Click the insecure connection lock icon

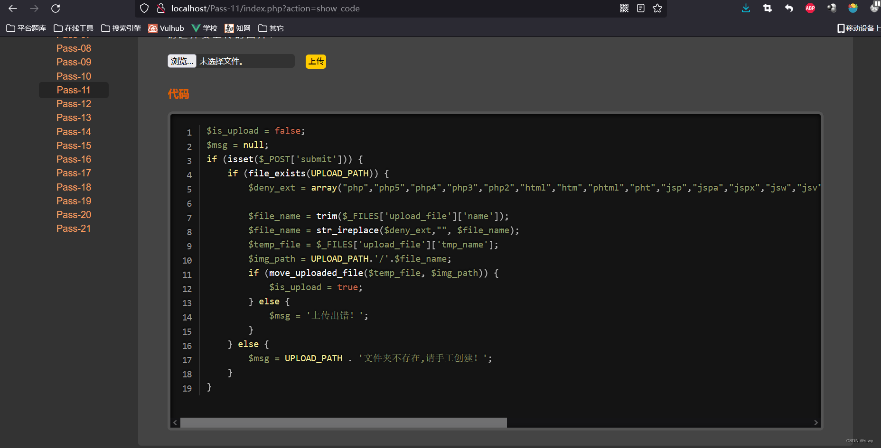(x=161, y=9)
